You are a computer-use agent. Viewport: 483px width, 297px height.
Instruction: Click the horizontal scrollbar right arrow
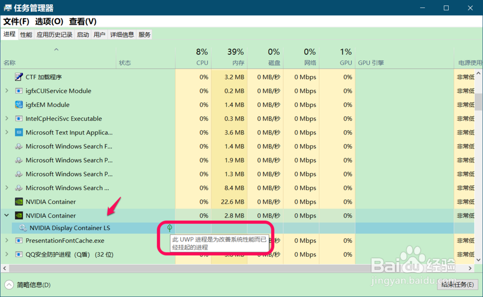pos(470,268)
